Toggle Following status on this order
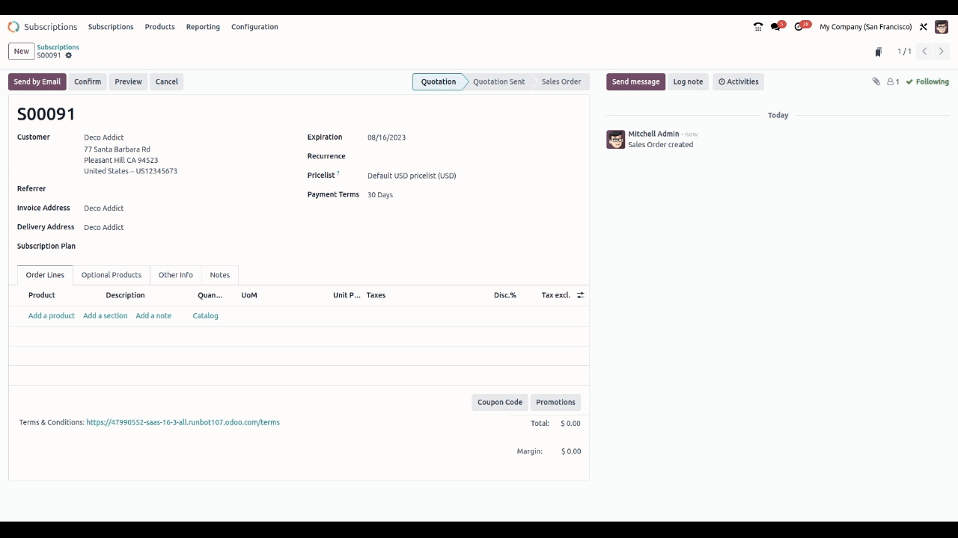958x538 pixels. click(927, 81)
